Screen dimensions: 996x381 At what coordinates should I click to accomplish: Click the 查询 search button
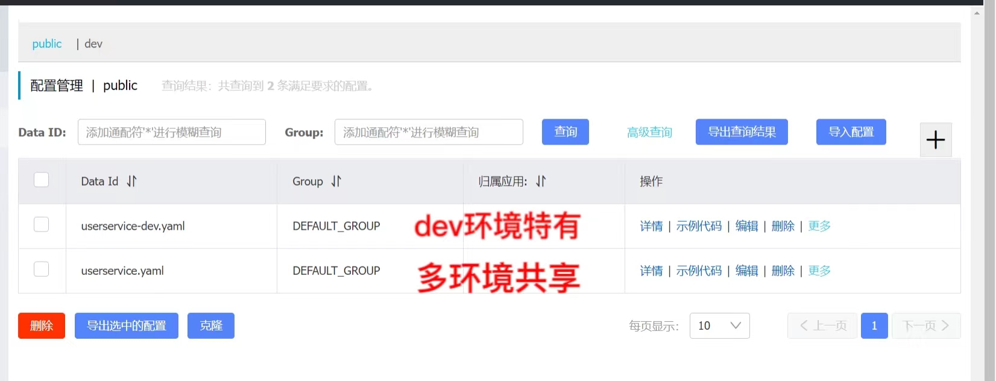point(565,132)
